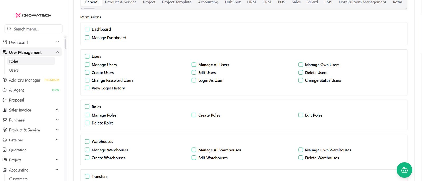Enable Delete Users permission
The height and width of the screenshot is (181, 422).
pos(300,73)
